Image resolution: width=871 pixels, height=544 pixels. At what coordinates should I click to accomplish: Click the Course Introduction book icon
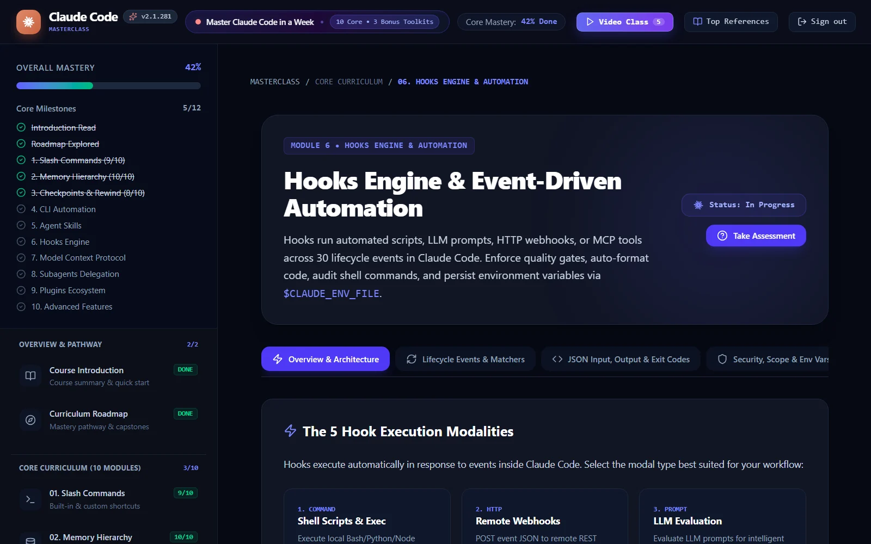30,376
